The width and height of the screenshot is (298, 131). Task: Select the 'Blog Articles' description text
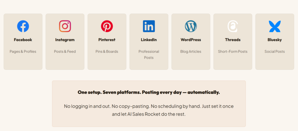click(x=191, y=52)
